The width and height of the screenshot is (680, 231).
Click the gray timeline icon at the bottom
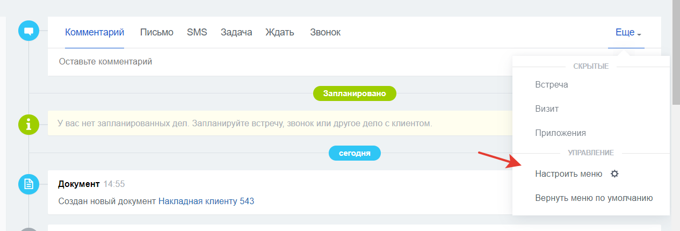[x=29, y=229]
